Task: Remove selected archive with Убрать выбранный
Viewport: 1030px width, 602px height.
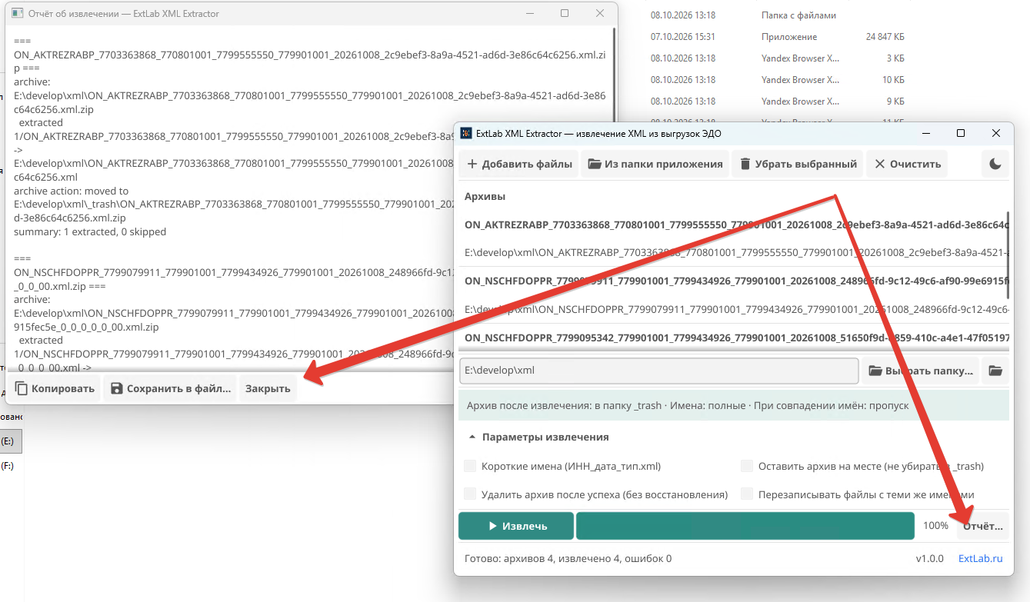Action: pyautogui.click(x=798, y=164)
